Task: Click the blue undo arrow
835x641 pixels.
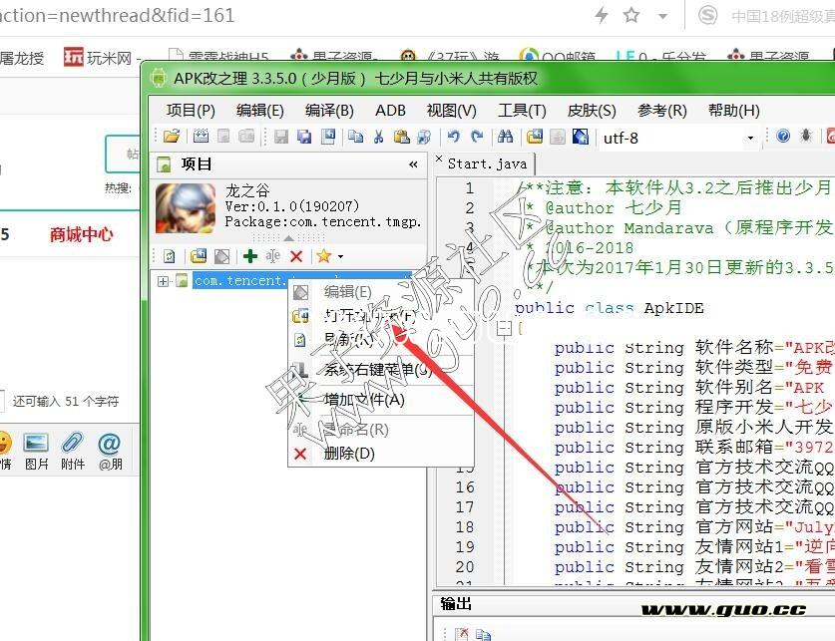Action: 454,137
